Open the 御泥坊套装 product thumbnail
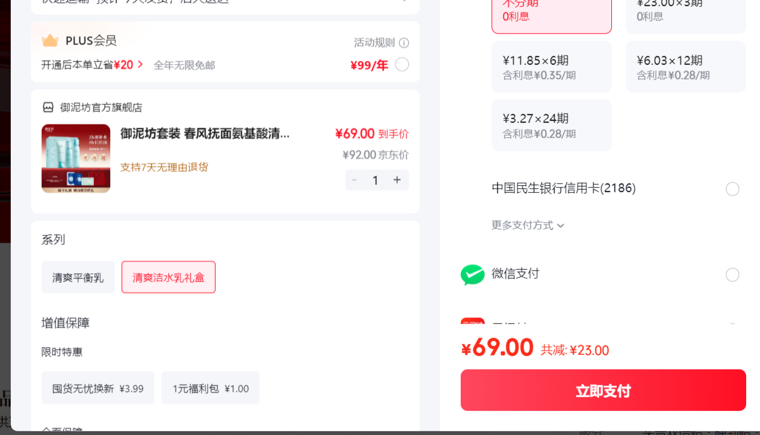 [76, 158]
